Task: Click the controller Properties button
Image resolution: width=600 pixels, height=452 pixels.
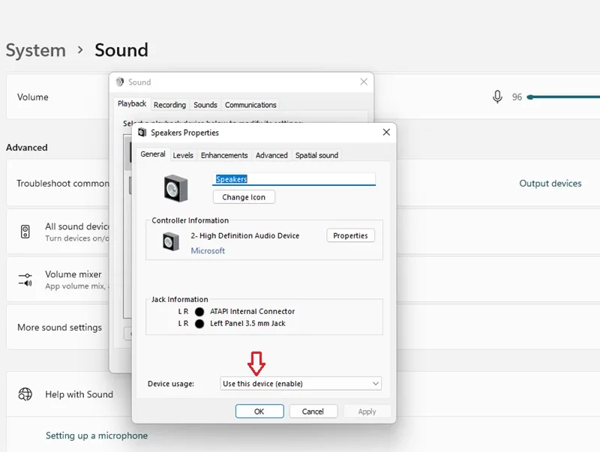Action: pyautogui.click(x=350, y=235)
